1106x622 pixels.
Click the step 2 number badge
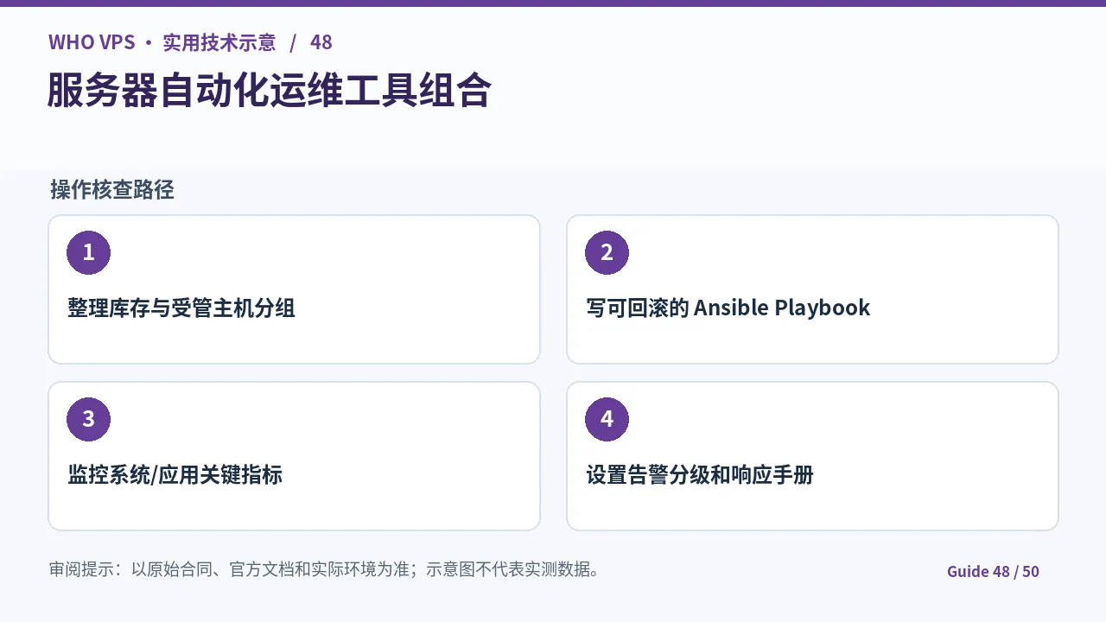click(x=607, y=252)
